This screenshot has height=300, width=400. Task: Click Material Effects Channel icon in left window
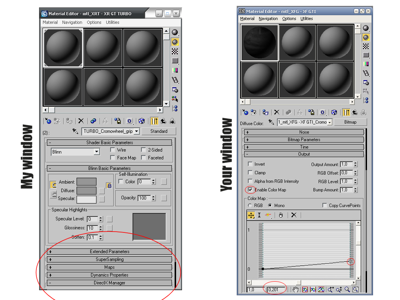(x=130, y=121)
